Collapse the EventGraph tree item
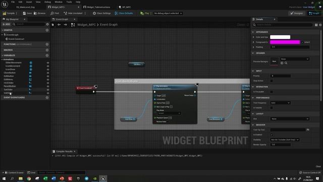Image resolution: width=323 pixels, height=182 pixels. click(2, 35)
